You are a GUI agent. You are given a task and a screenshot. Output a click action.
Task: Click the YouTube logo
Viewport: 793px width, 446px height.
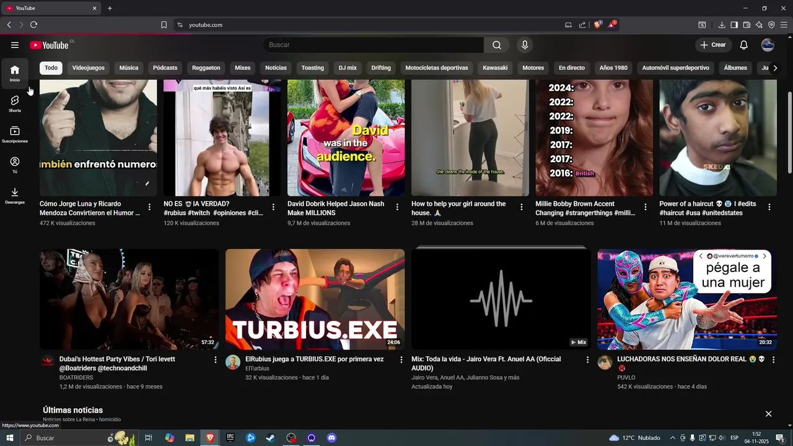pyautogui.click(x=49, y=45)
